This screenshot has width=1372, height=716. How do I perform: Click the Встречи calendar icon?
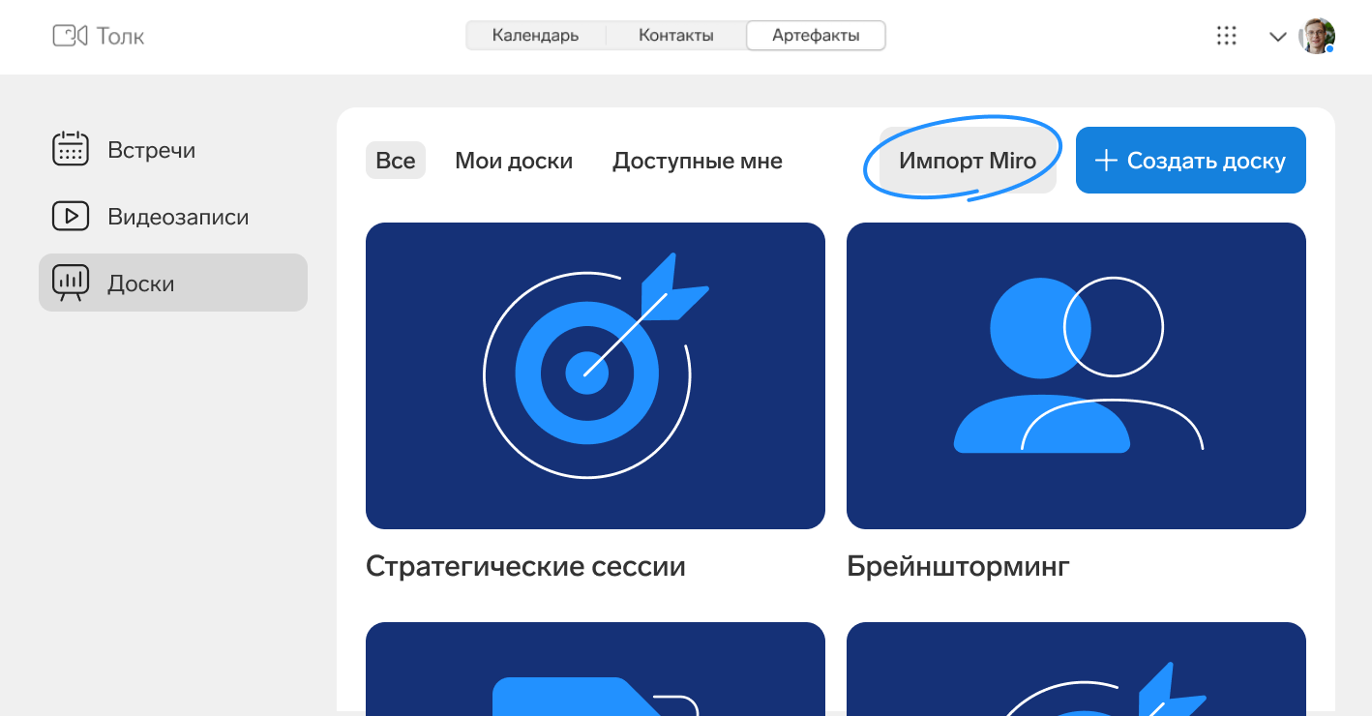tap(70, 149)
